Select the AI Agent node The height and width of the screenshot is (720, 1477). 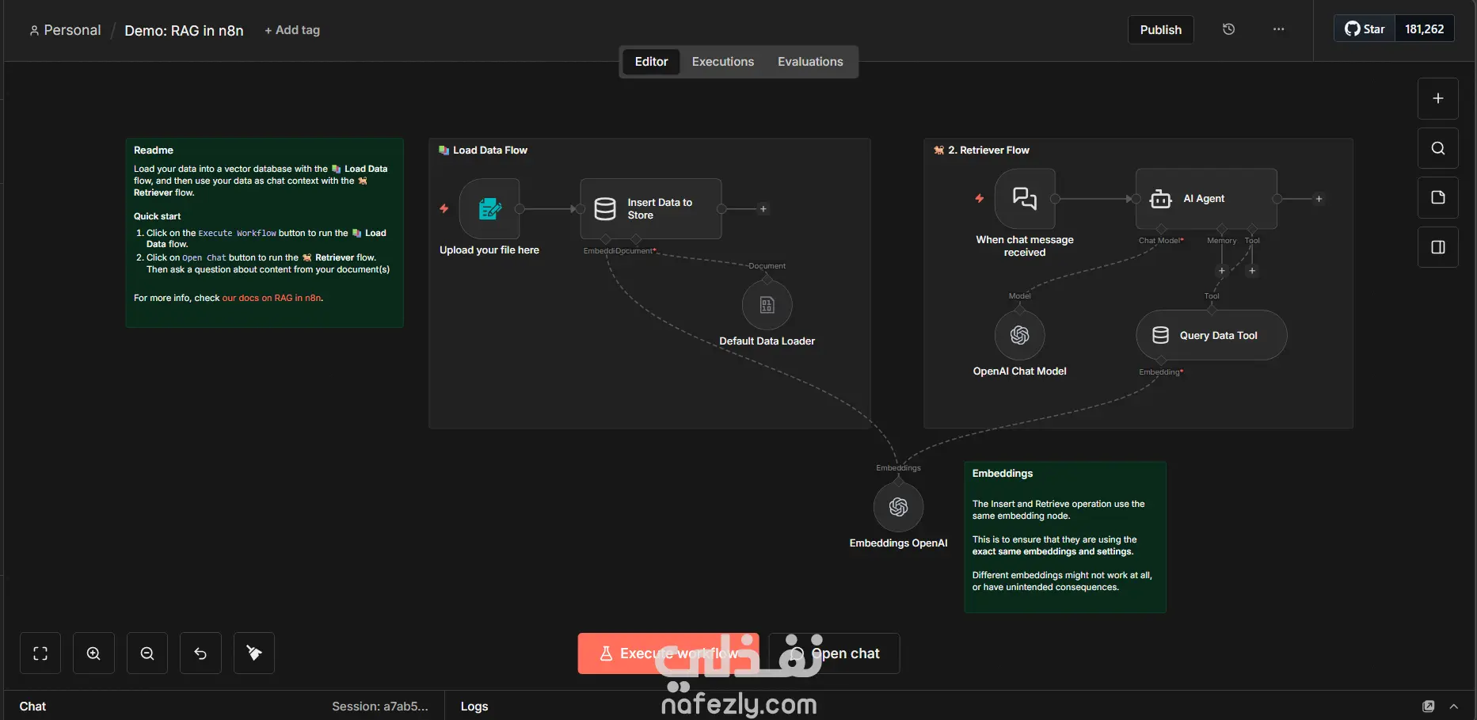[x=1206, y=199]
